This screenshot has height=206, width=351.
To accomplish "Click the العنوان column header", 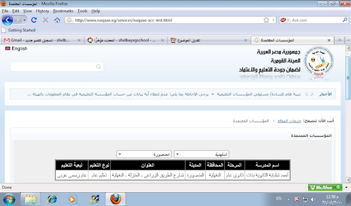I will (148, 165).
